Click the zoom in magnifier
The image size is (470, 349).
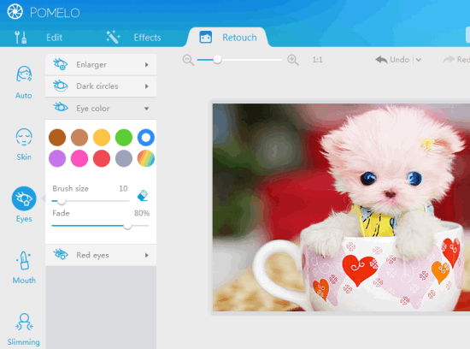(x=293, y=60)
